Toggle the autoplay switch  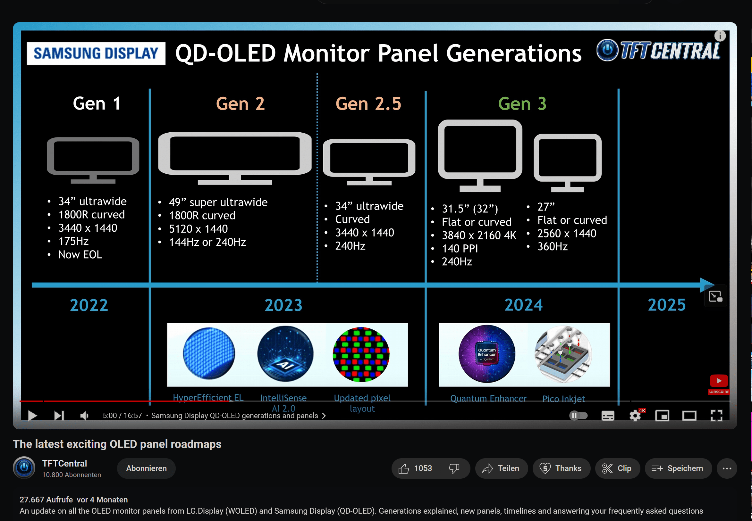point(578,416)
